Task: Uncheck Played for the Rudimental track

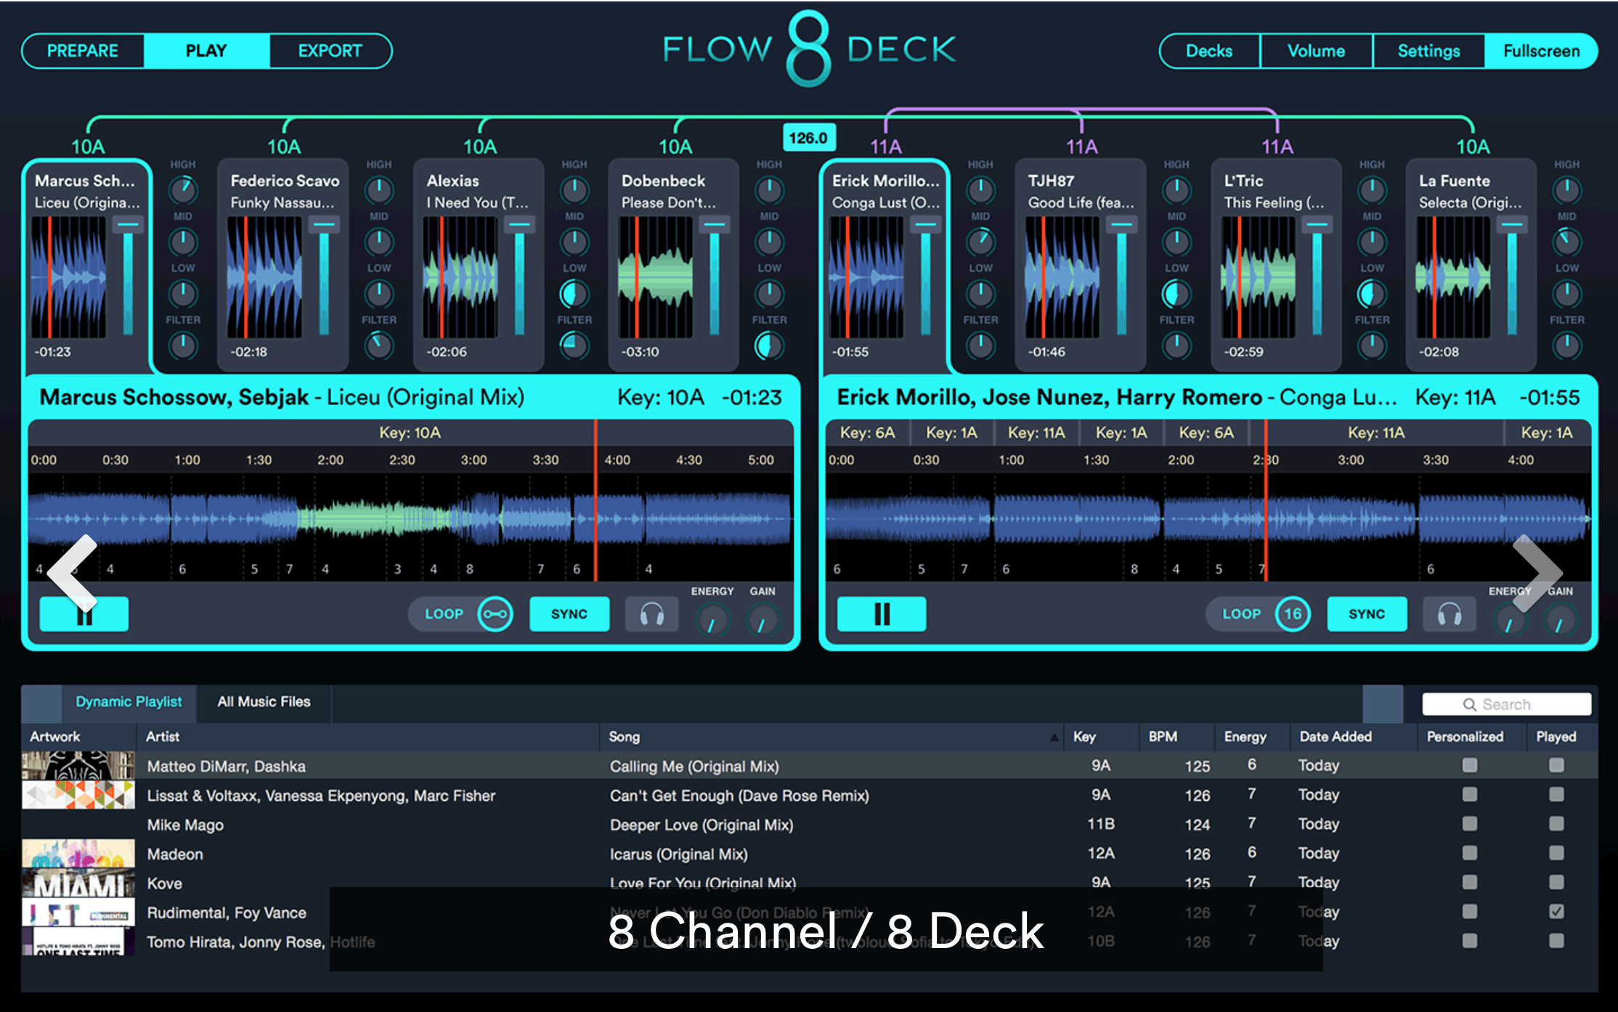Action: tap(1557, 912)
